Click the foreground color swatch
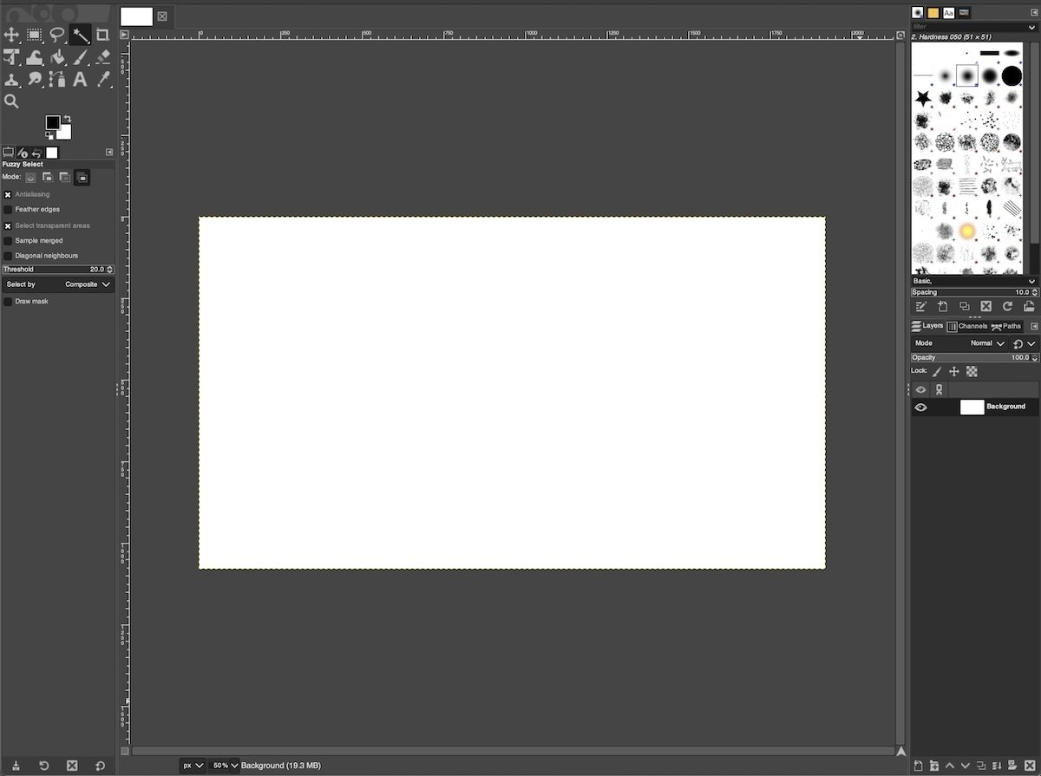 pos(54,122)
